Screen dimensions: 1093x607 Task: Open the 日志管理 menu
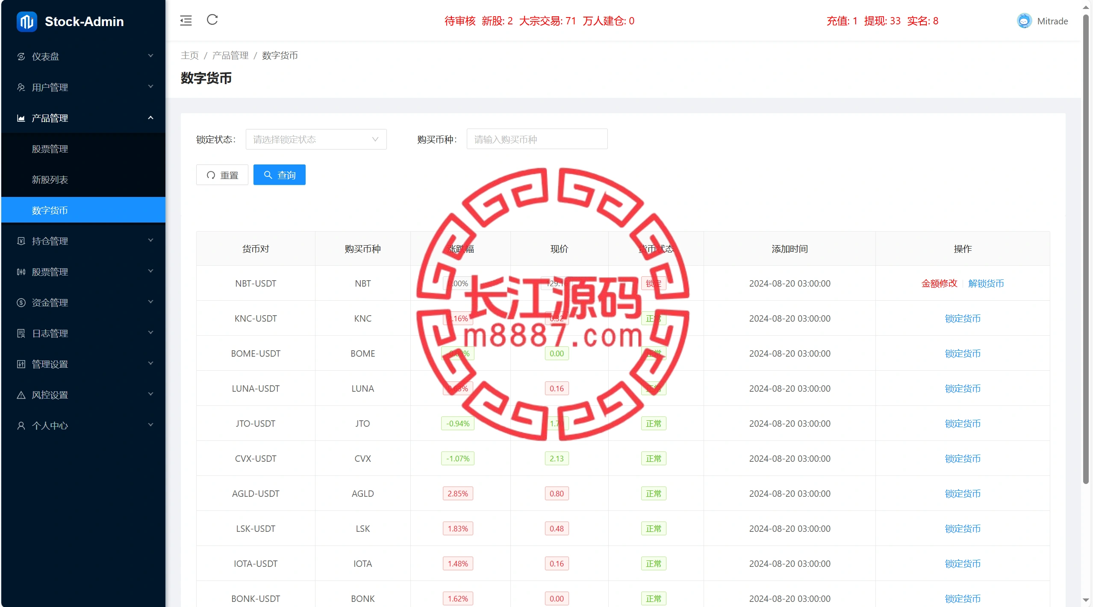point(83,333)
